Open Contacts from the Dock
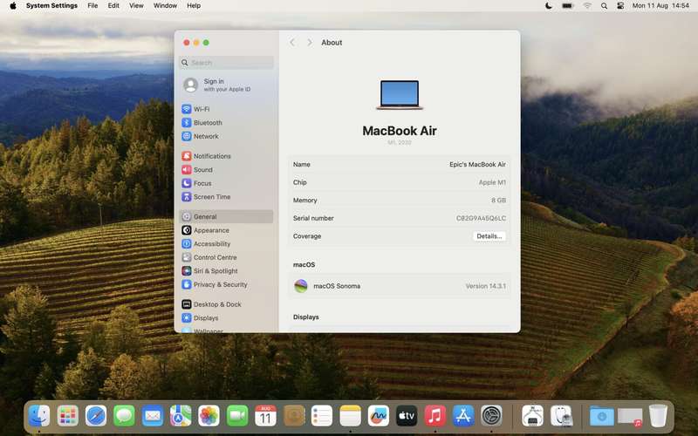This screenshot has width=698, height=436. (294, 416)
